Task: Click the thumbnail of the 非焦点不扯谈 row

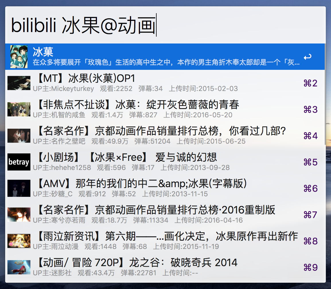Action: click(x=19, y=109)
